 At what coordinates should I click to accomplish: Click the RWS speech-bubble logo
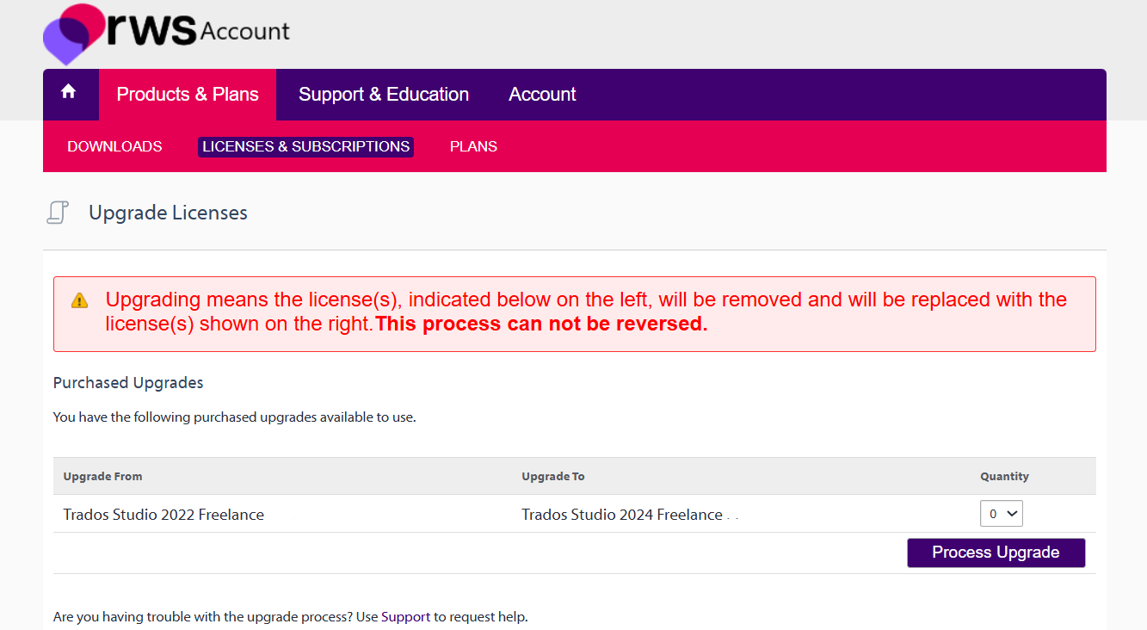[x=74, y=34]
